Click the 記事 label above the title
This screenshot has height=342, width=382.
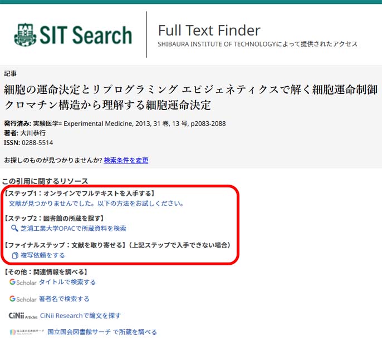10,73
